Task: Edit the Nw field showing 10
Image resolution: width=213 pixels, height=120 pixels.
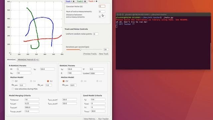Action: (24, 73)
